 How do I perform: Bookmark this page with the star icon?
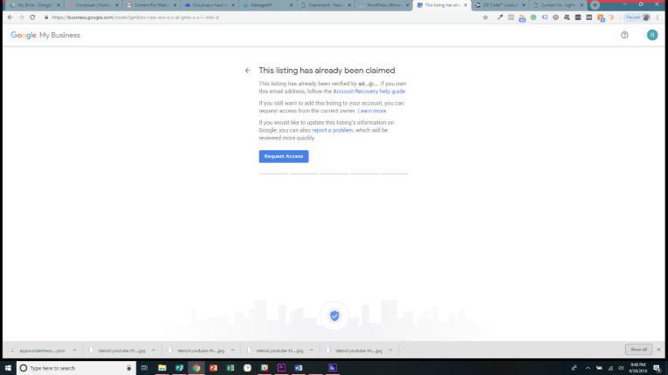point(486,17)
